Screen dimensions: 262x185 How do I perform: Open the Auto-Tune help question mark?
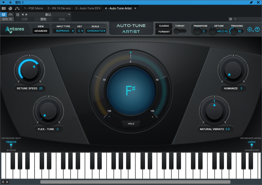(257, 29)
